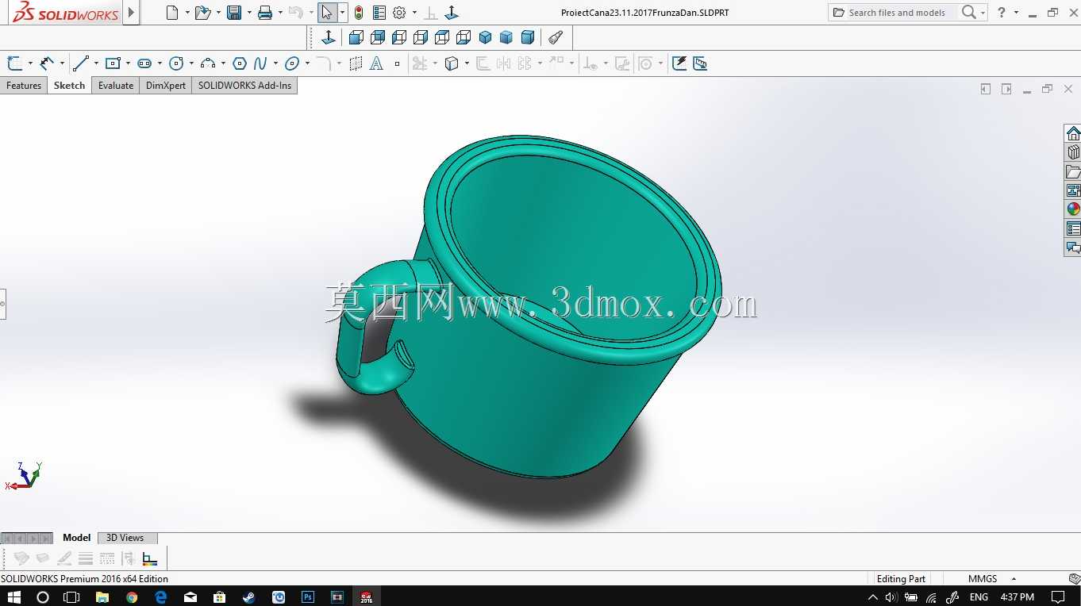Select the Ellipse sketch tool
1081x606 pixels.
(291, 63)
